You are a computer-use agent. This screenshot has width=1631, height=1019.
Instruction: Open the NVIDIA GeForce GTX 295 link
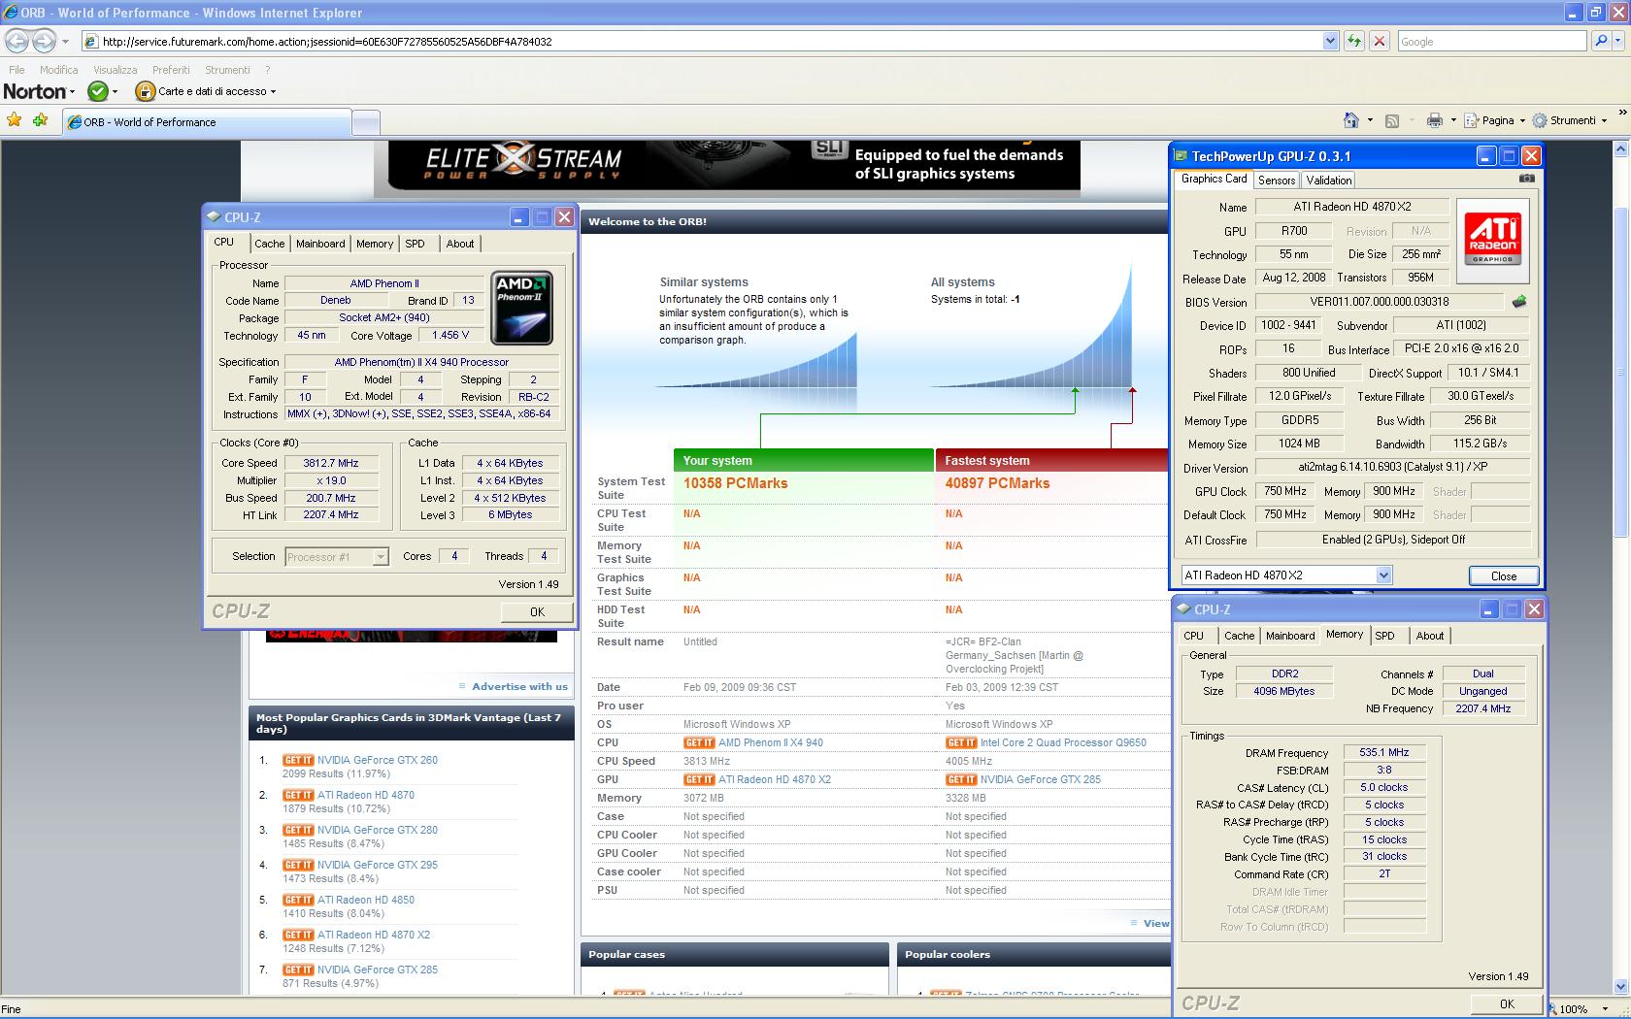point(378,865)
